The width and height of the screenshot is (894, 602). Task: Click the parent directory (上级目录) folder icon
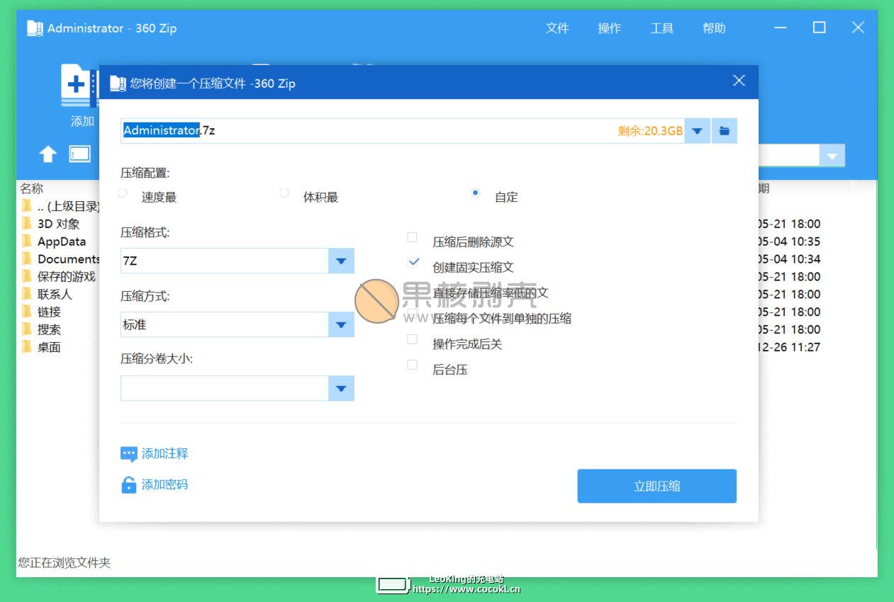(27, 206)
